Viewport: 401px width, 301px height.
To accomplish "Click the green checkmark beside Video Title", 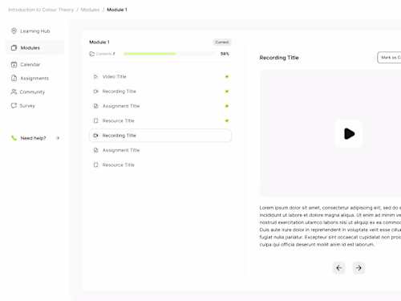I will coord(227,76).
